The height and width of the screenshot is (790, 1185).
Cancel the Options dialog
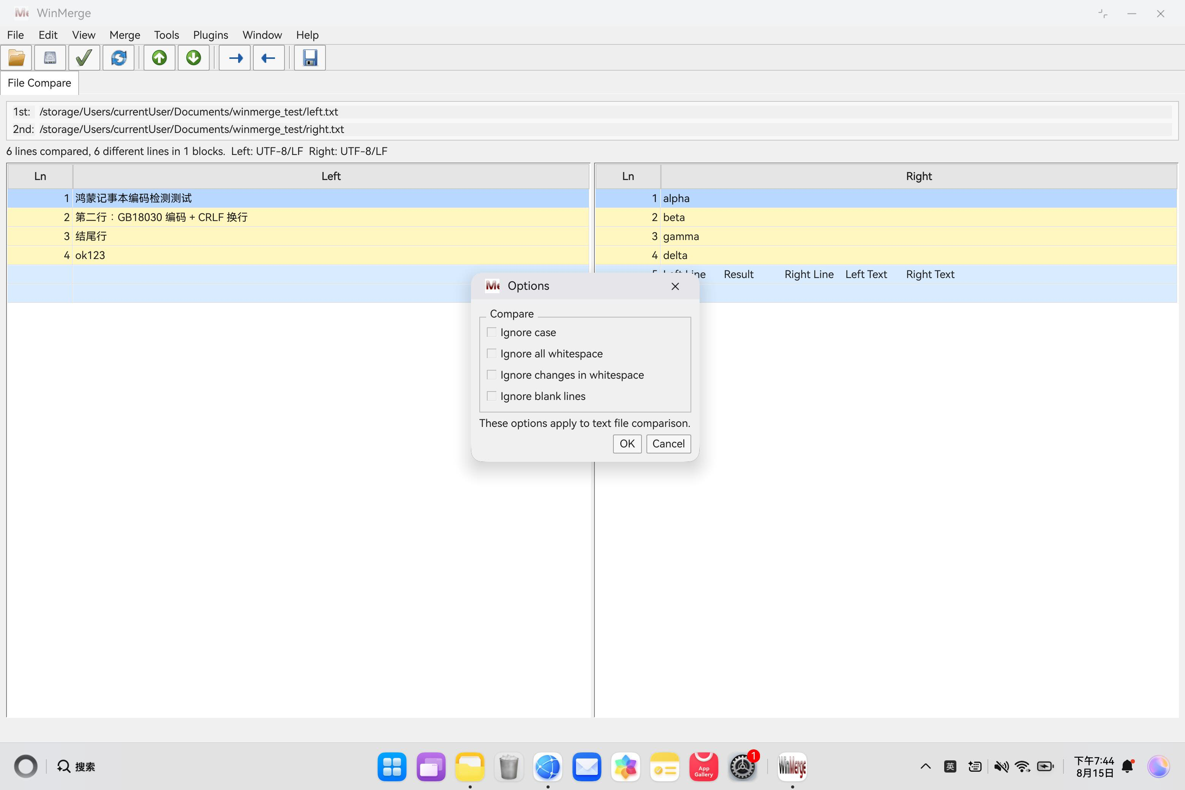[x=668, y=444]
